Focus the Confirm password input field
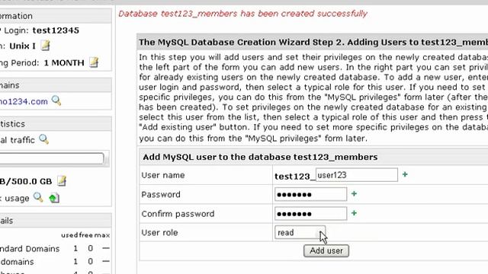 click(310, 214)
